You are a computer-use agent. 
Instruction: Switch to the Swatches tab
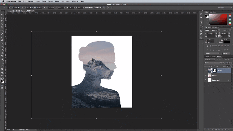tap(213, 12)
